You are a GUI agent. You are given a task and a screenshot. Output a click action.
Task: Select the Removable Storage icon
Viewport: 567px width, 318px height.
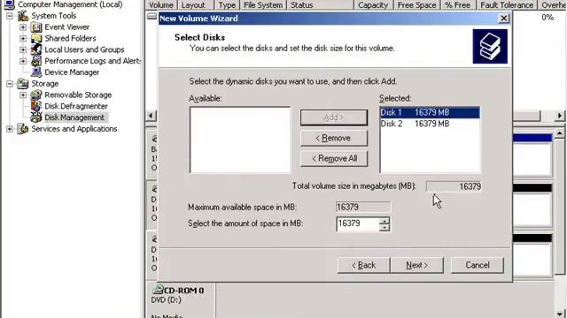pos(36,95)
